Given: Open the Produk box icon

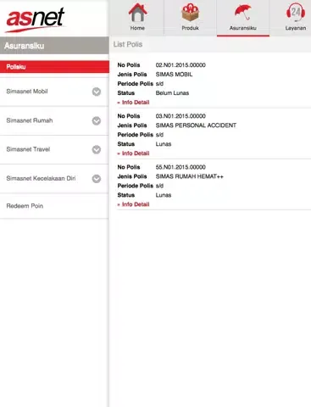Looking at the screenshot, I should point(190,13).
